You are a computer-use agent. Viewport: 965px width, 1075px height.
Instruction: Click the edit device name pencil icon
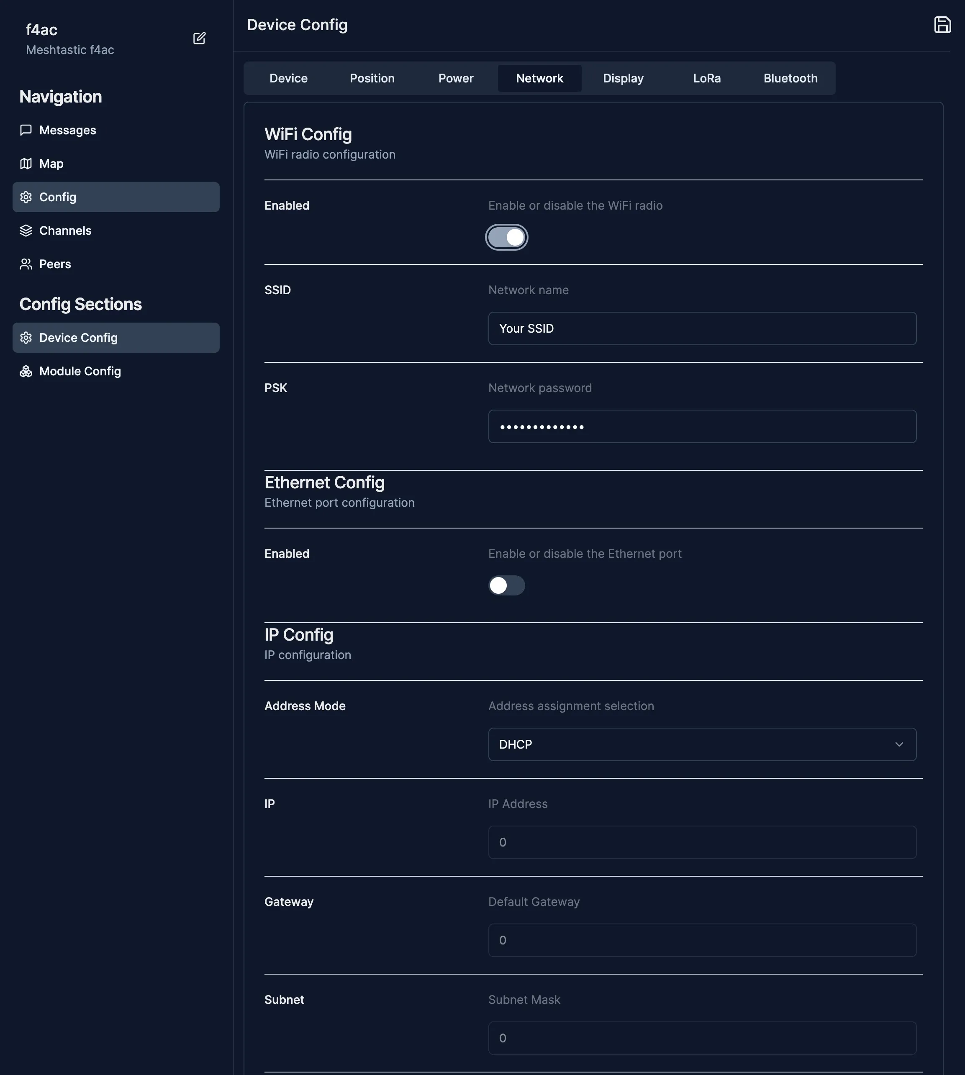[x=199, y=38]
